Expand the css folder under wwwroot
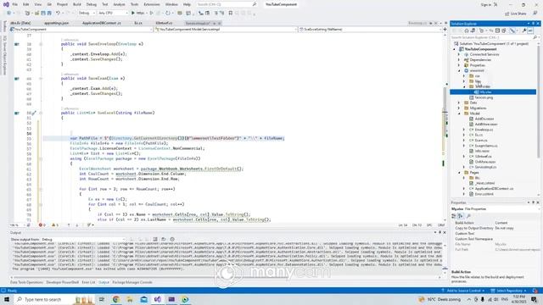The image size is (543, 305). click(464, 76)
